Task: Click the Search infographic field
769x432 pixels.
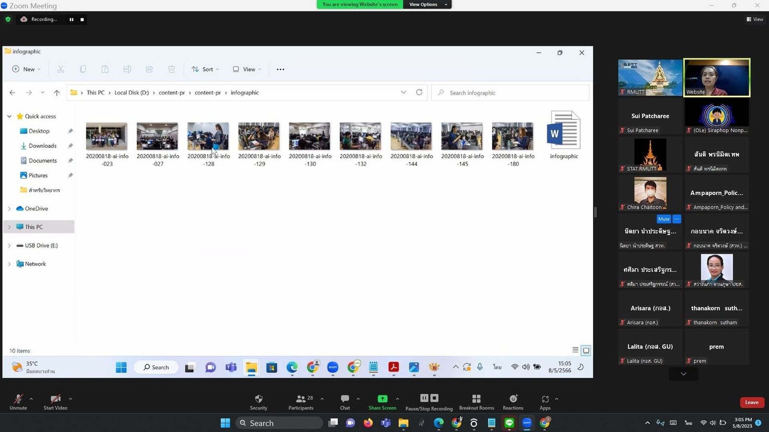Action: coord(510,92)
